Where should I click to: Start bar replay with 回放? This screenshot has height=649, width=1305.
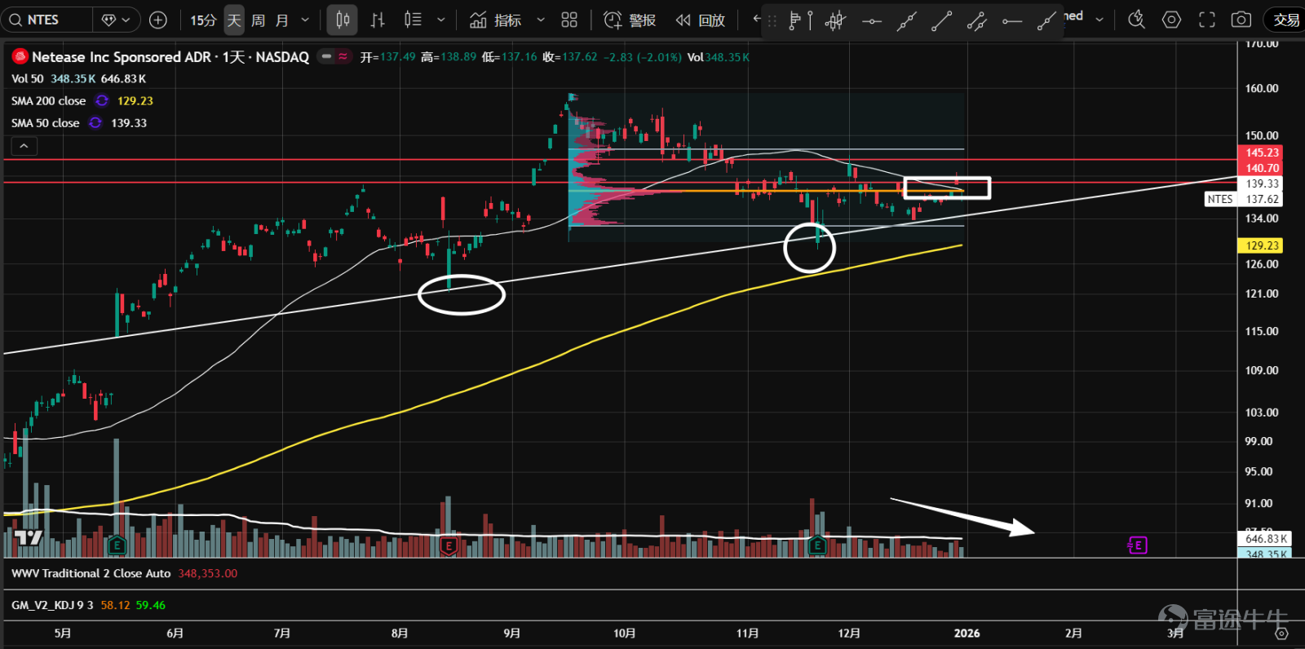click(x=701, y=20)
